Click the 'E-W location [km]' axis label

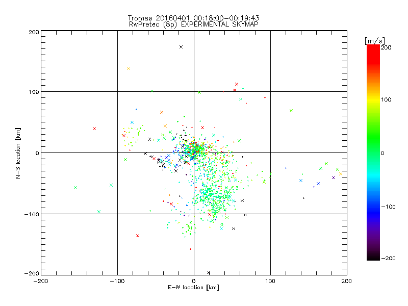pos(193,287)
